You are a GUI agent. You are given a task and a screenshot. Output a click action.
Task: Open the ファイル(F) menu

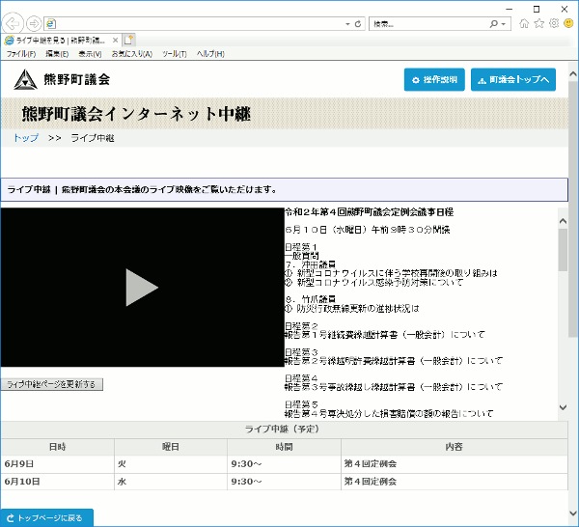[21, 54]
